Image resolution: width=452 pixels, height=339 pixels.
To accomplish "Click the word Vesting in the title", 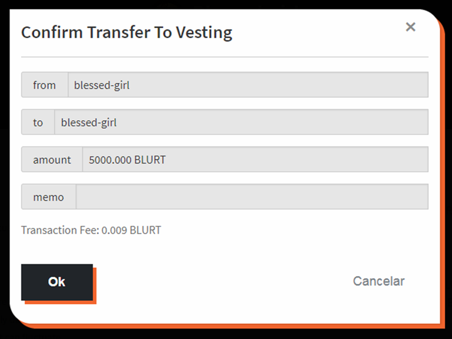I will (x=204, y=32).
